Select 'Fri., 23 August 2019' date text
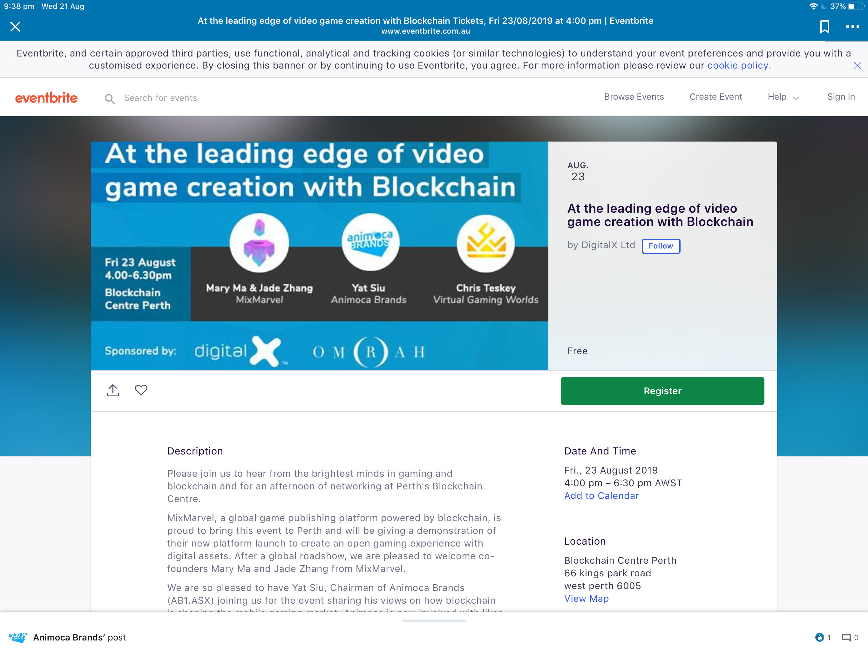This screenshot has width=868, height=650. [611, 470]
